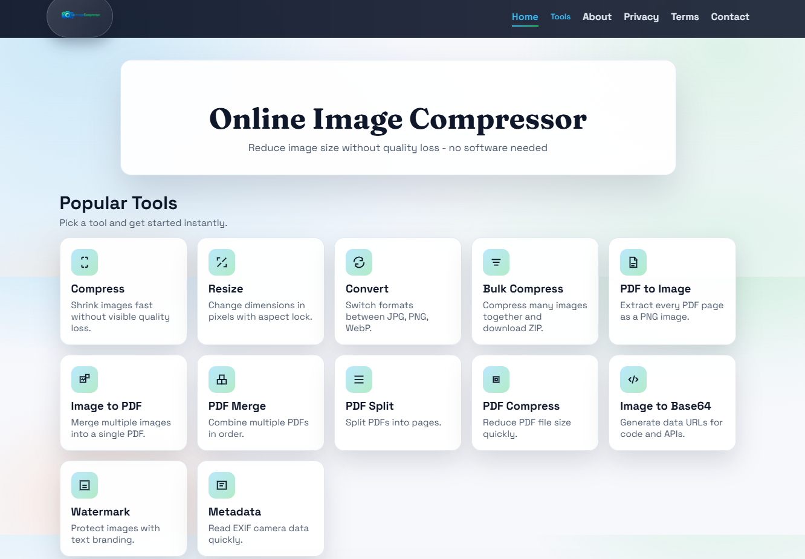Select the PDF Merge icon
The image size is (805, 559).
pos(222,379)
